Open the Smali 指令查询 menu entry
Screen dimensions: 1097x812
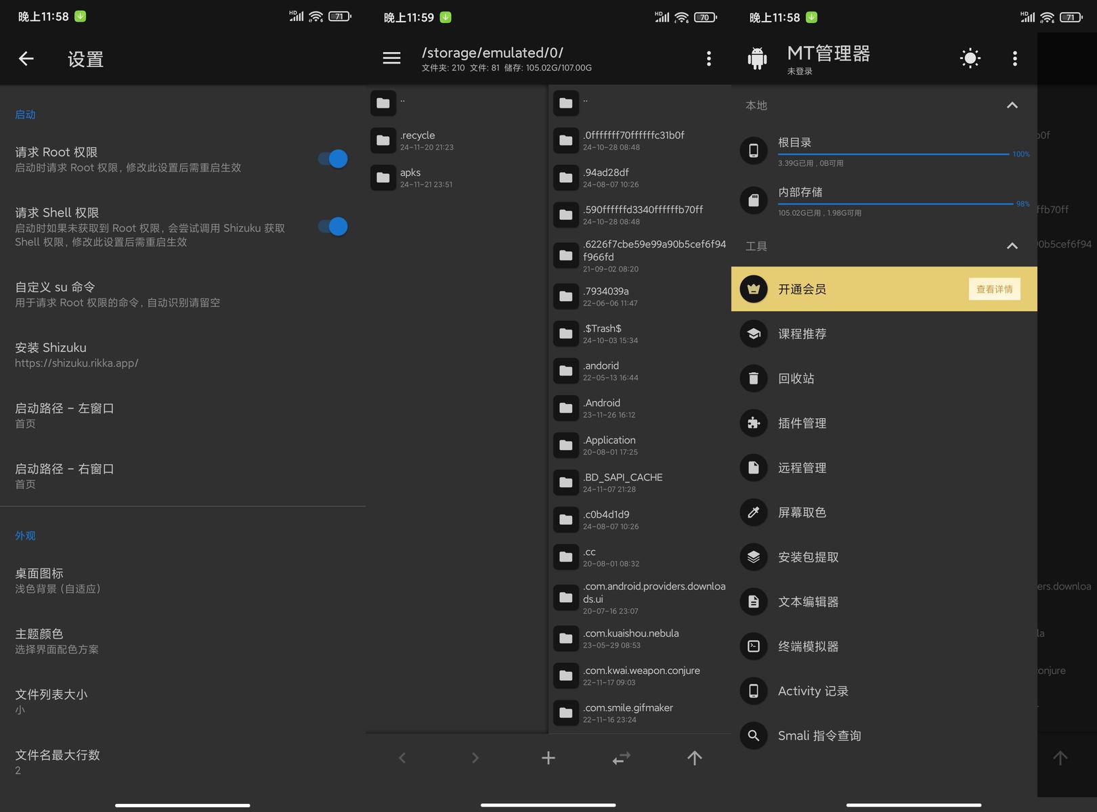pos(819,736)
